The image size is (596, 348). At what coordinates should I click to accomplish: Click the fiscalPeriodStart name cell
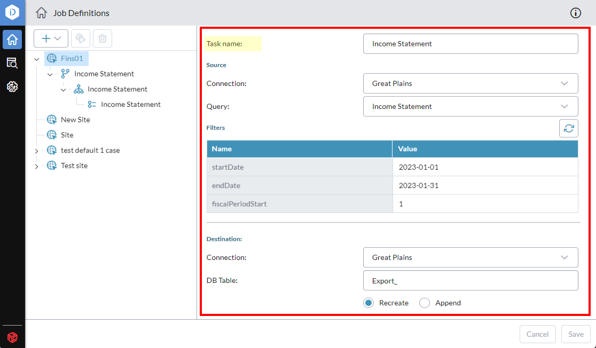pos(300,204)
